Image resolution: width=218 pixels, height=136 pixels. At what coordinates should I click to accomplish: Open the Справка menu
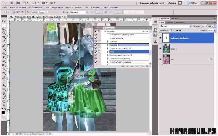pos(114,7)
